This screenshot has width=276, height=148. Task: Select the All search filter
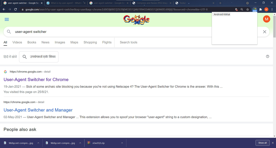click(x=5, y=42)
